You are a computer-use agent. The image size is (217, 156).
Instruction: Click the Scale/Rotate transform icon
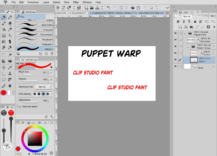[x=138, y=8]
